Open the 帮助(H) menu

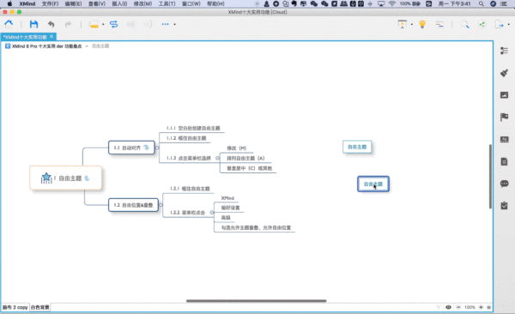[x=215, y=4]
